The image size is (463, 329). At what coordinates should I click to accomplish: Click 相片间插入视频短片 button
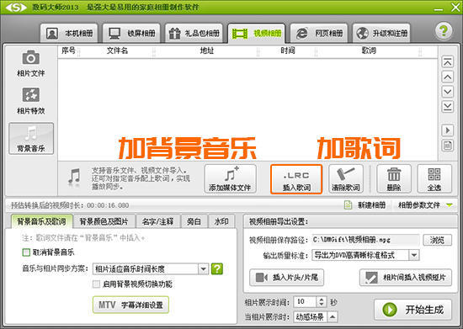click(x=406, y=278)
